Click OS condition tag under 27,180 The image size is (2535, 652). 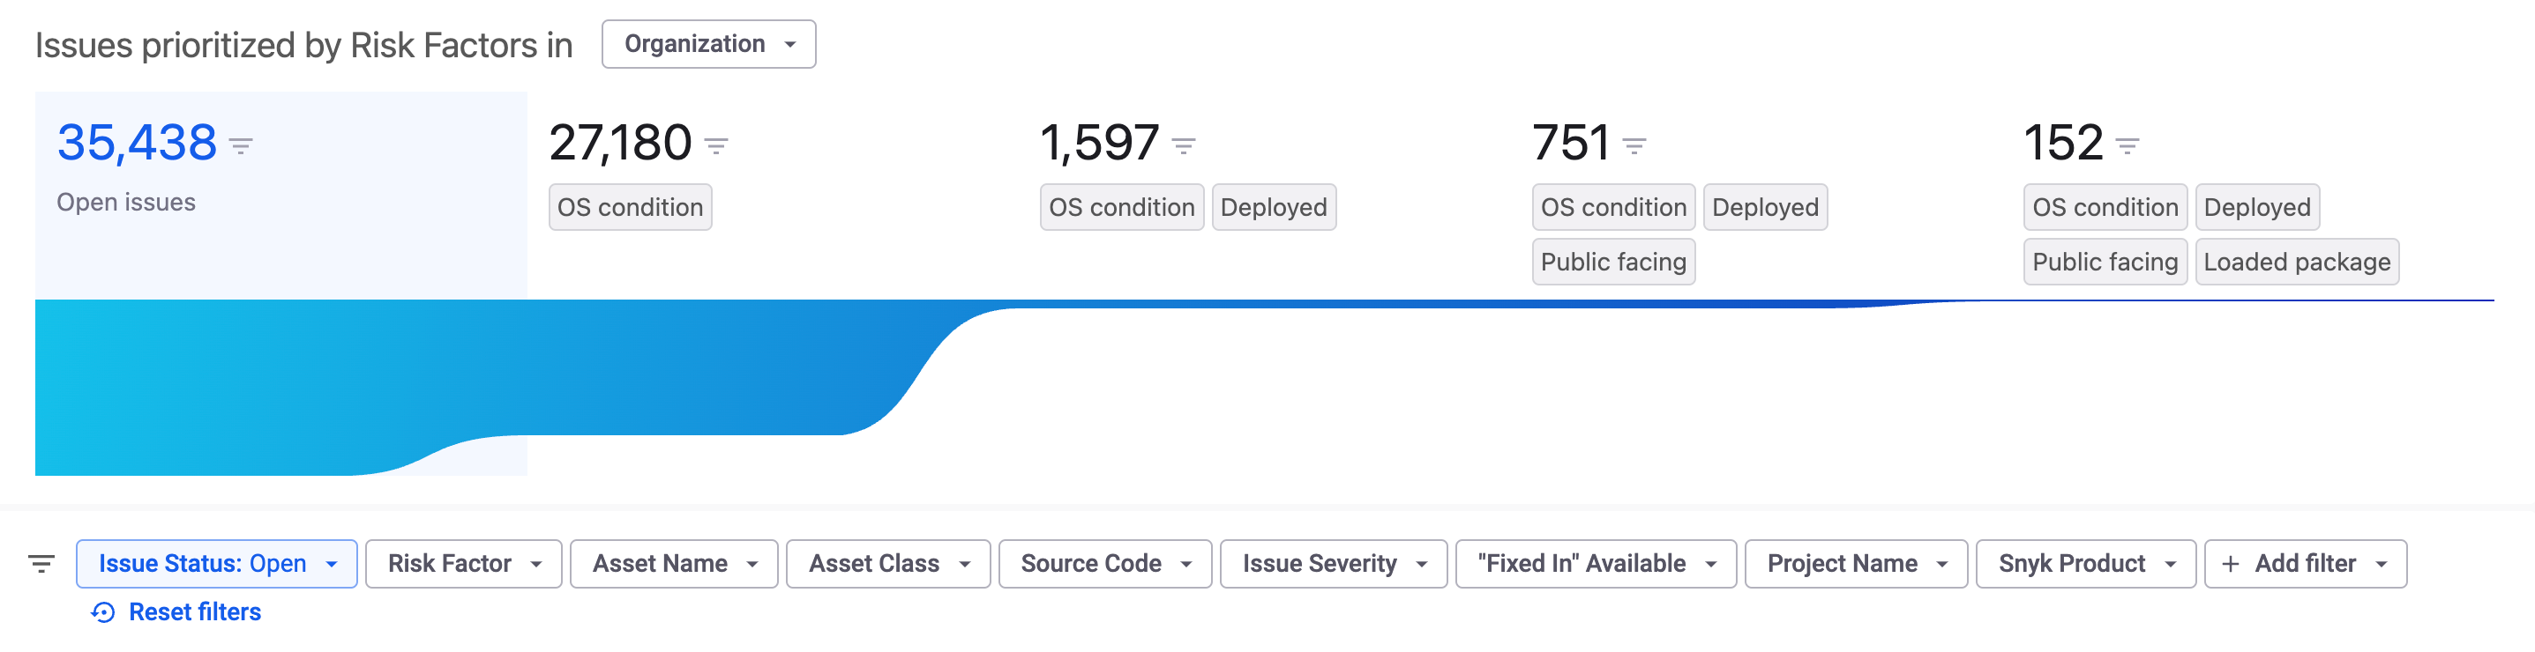(x=630, y=208)
